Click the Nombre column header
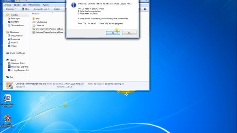The height and width of the screenshot is (133, 237). (x=36, y=14)
